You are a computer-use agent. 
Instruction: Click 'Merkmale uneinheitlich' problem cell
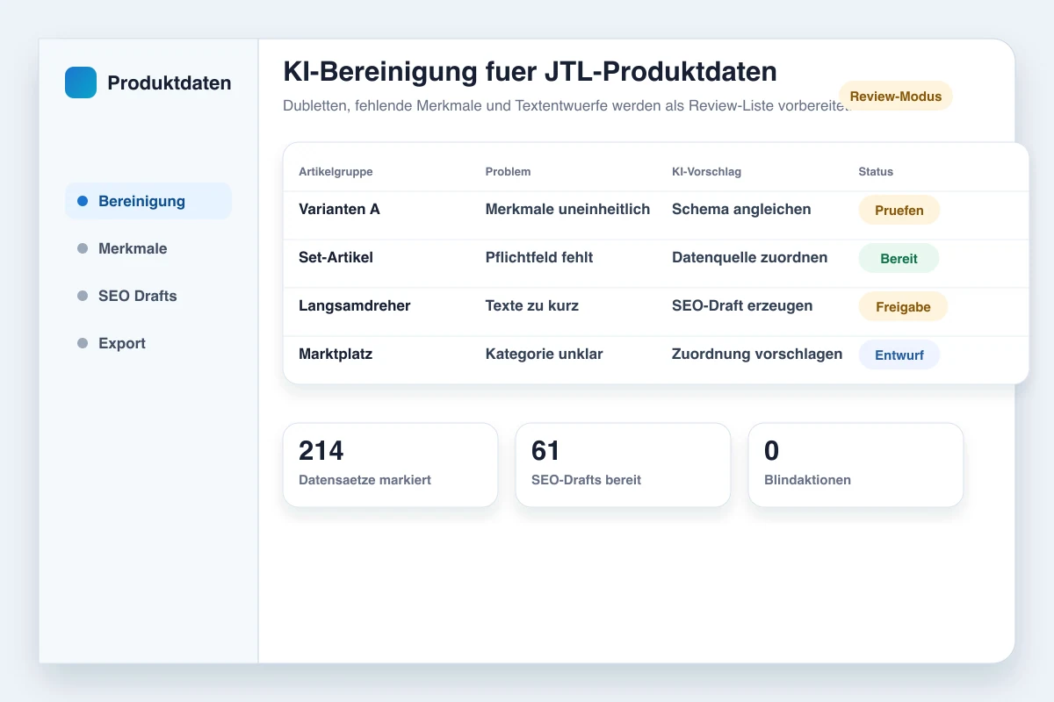(567, 209)
